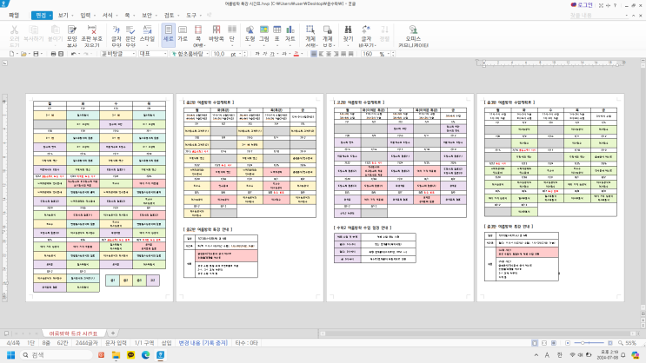Add a new document tab with plus button
646x363 pixels.
pyautogui.click(x=112, y=333)
